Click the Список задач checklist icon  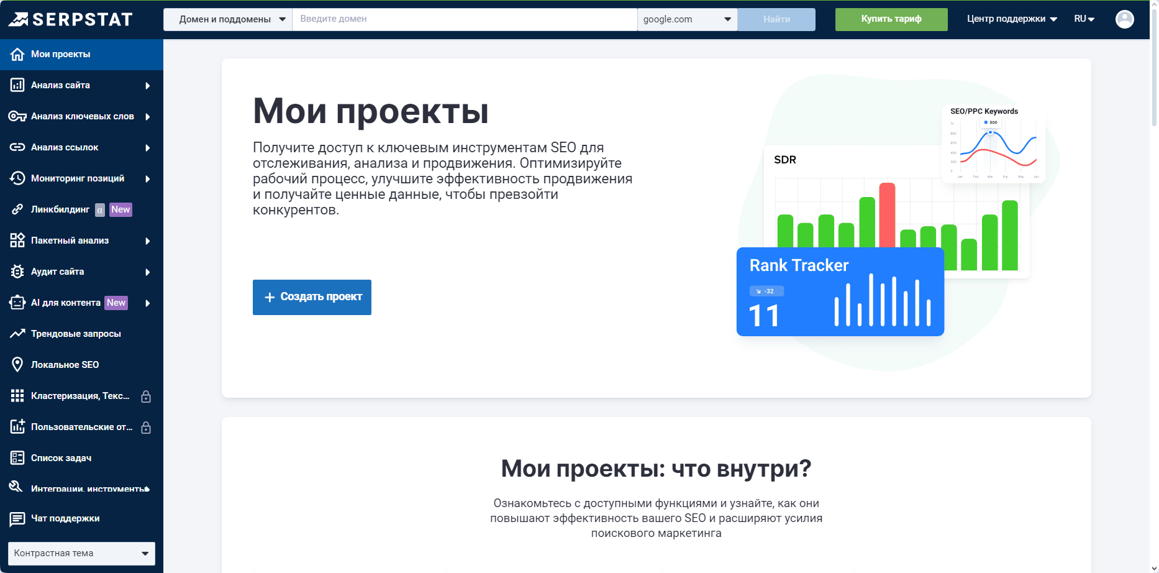coord(17,458)
